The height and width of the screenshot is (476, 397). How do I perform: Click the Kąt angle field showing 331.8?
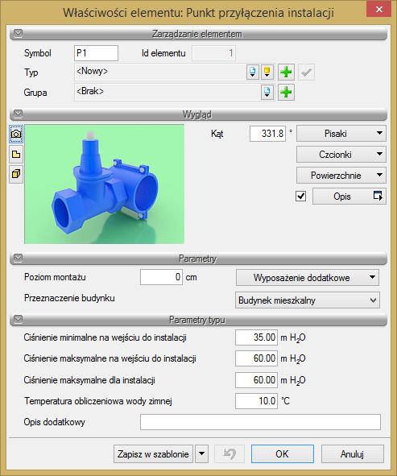pyautogui.click(x=267, y=134)
